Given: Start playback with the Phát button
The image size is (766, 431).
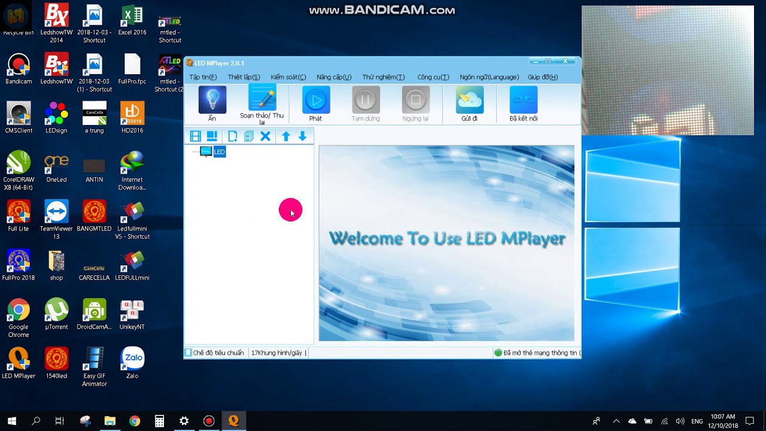Looking at the screenshot, I should pyautogui.click(x=316, y=104).
